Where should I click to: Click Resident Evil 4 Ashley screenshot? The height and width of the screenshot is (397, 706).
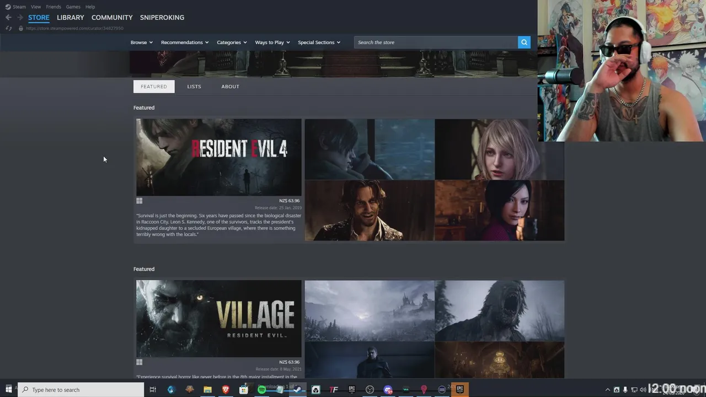499,149
